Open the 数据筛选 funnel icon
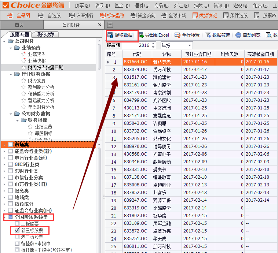 208,35
